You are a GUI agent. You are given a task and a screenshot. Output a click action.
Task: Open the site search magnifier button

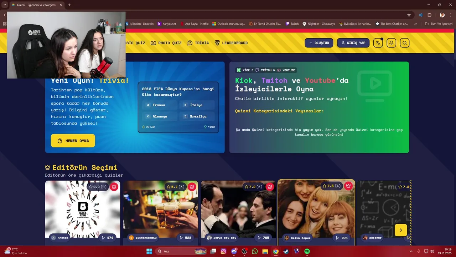(405, 43)
